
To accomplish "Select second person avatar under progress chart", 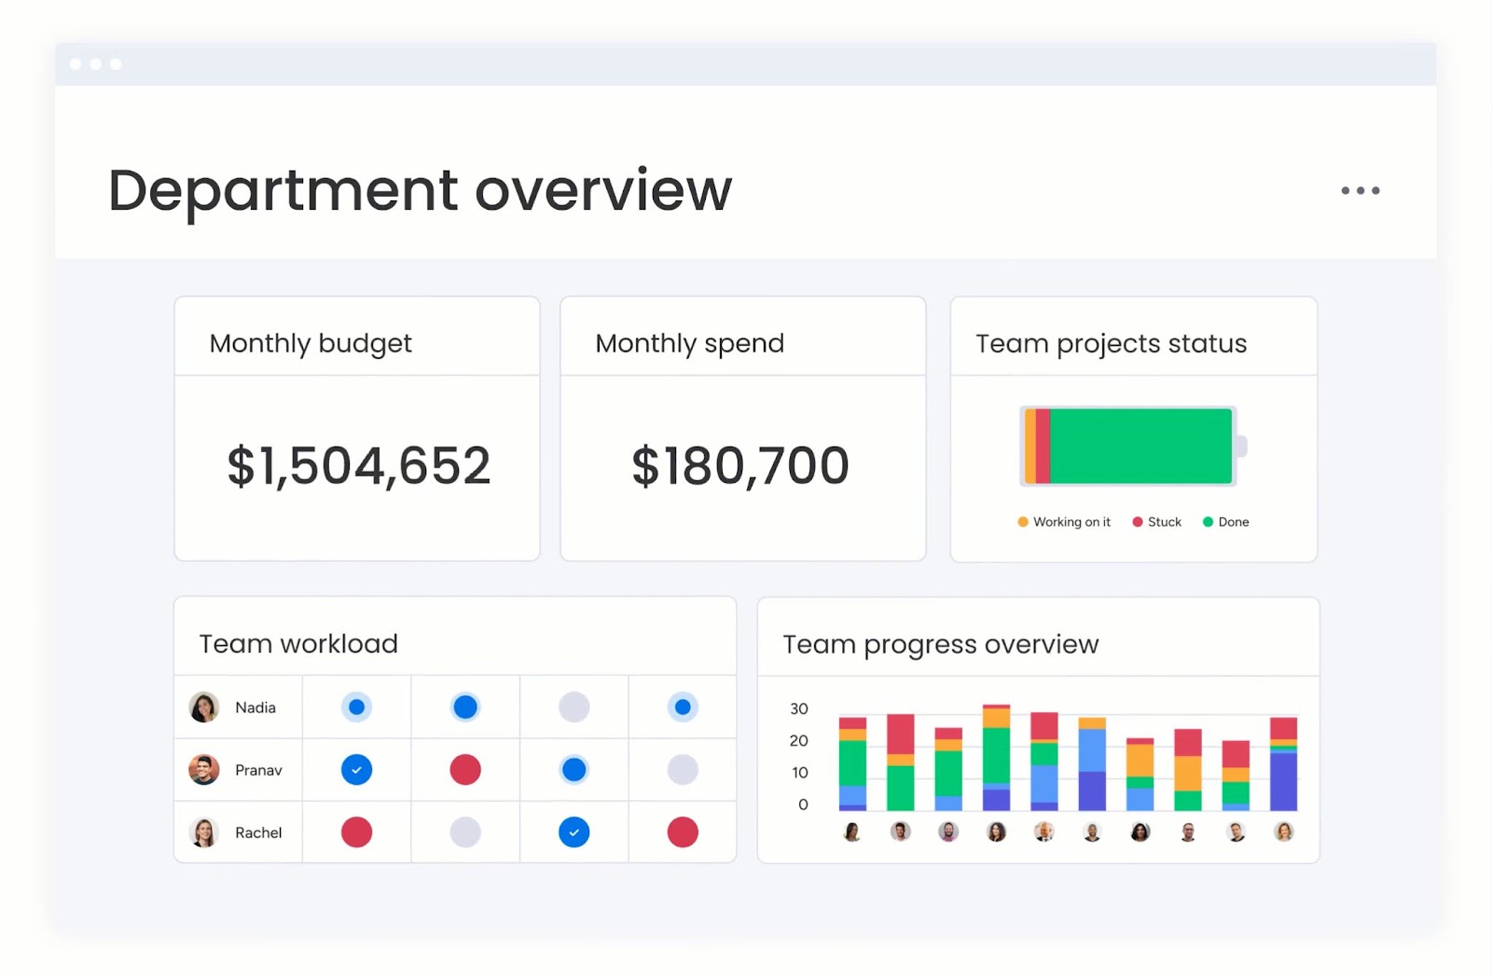I will tap(900, 832).
